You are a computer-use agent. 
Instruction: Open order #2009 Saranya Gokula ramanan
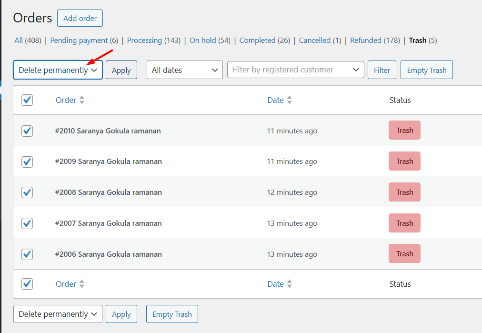[x=109, y=161]
